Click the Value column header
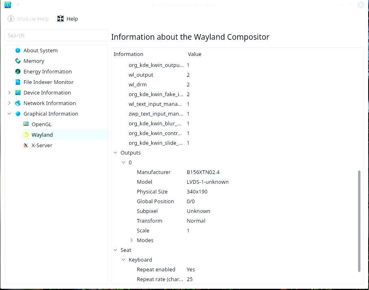 [x=194, y=54]
